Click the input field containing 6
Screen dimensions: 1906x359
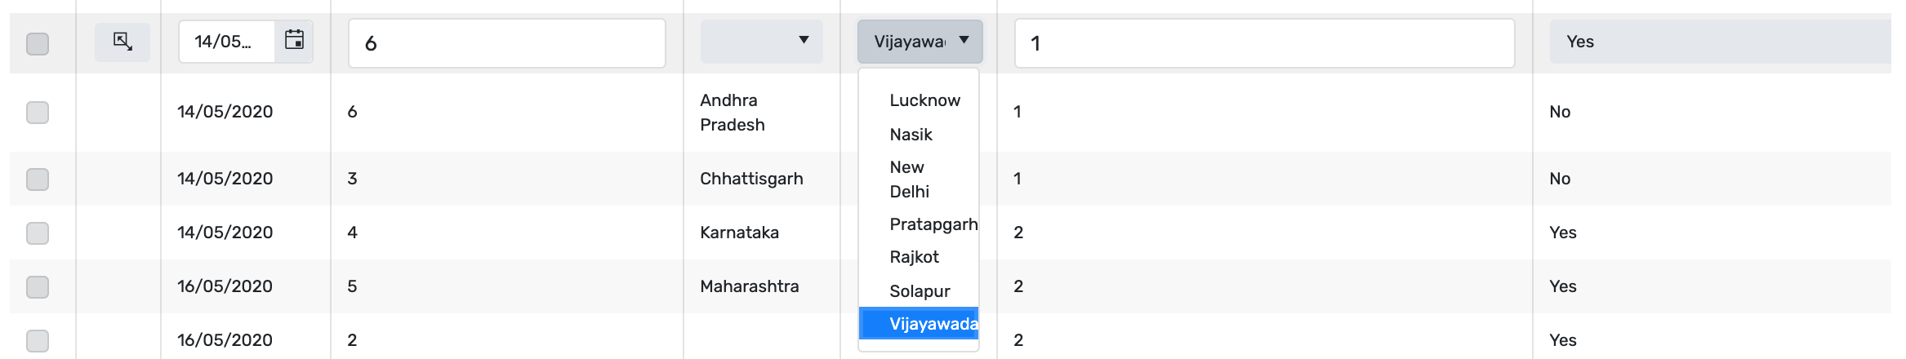pos(507,43)
